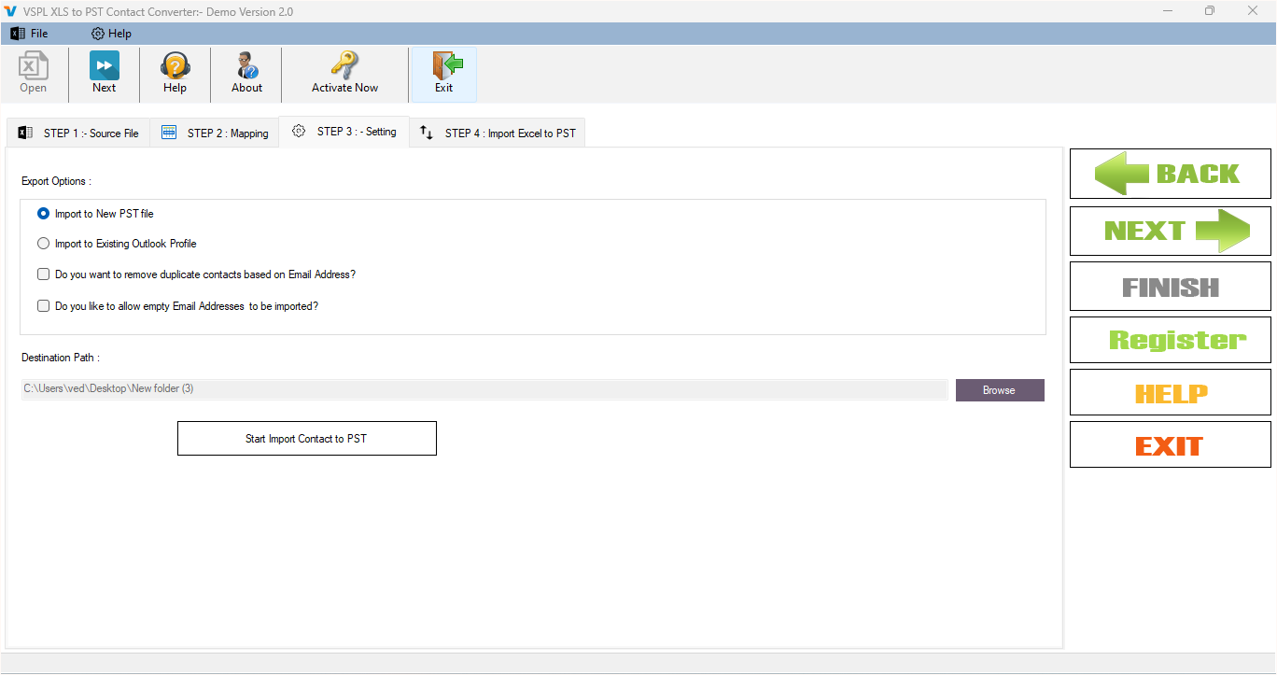
Task: Click the large BACK arrow button
Action: pyautogui.click(x=1171, y=174)
